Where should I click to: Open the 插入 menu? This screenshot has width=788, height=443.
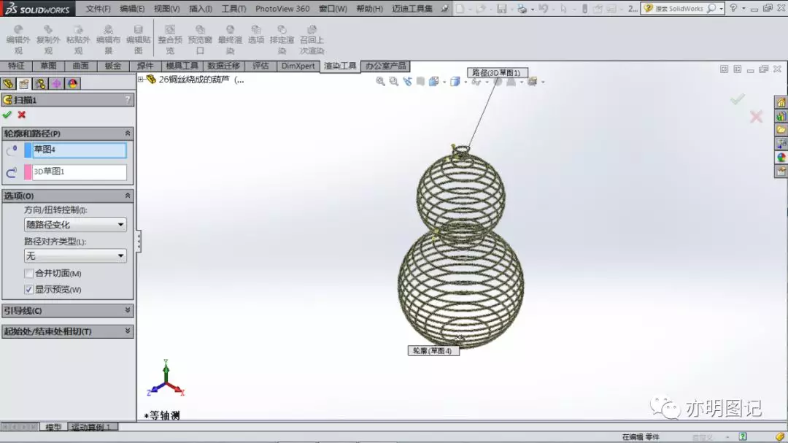coord(200,9)
